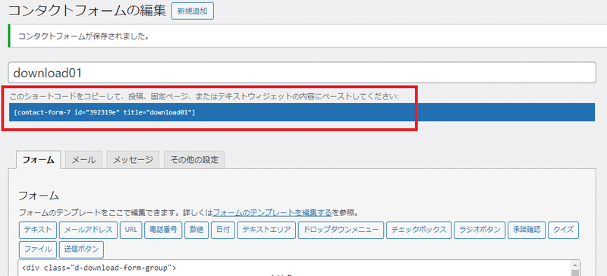
Task: Edit the download01 title field
Action: (x=301, y=72)
